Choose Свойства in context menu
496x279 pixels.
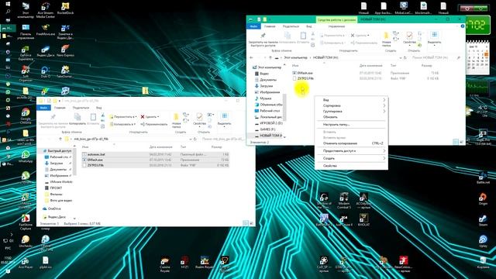click(x=351, y=166)
